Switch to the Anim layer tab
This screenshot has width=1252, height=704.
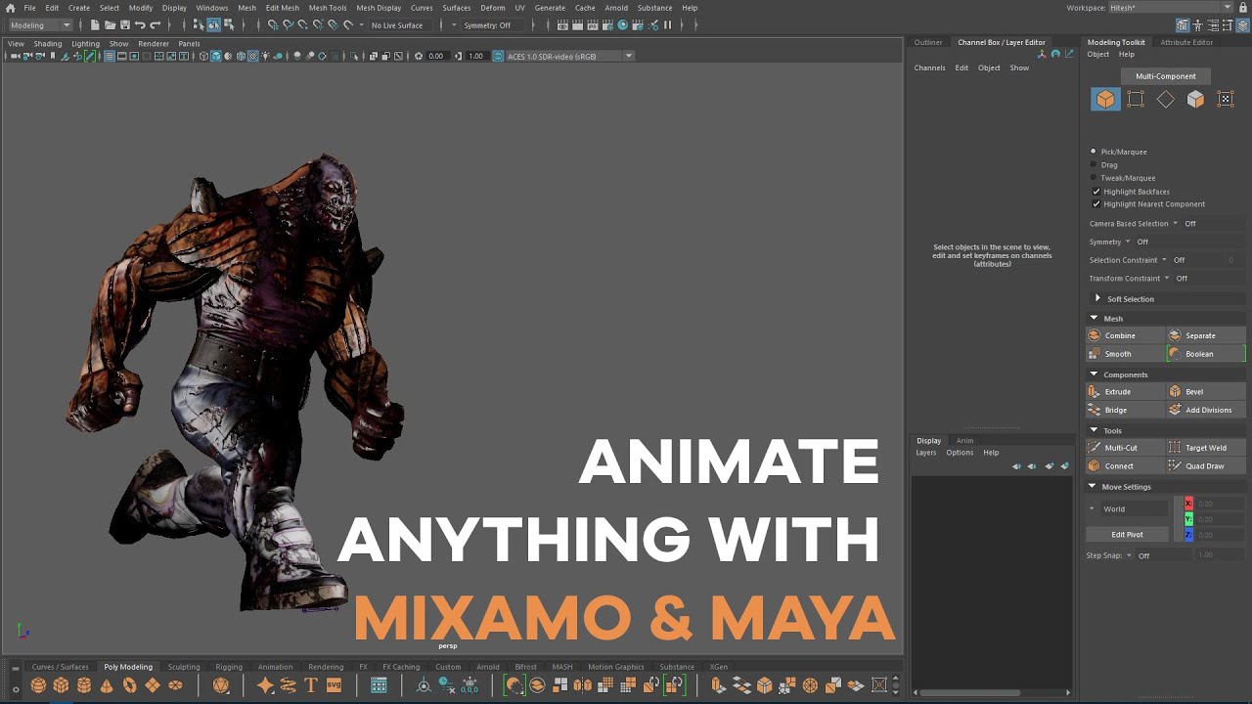click(964, 440)
